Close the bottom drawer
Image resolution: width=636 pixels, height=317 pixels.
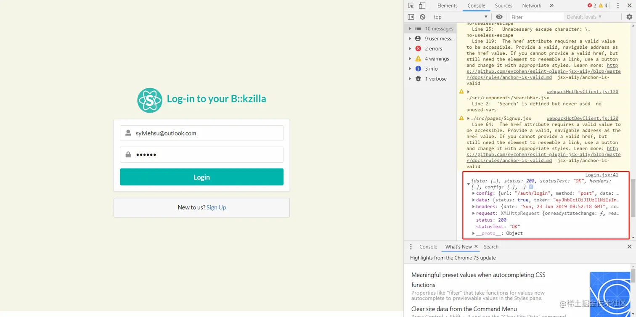[x=629, y=247]
